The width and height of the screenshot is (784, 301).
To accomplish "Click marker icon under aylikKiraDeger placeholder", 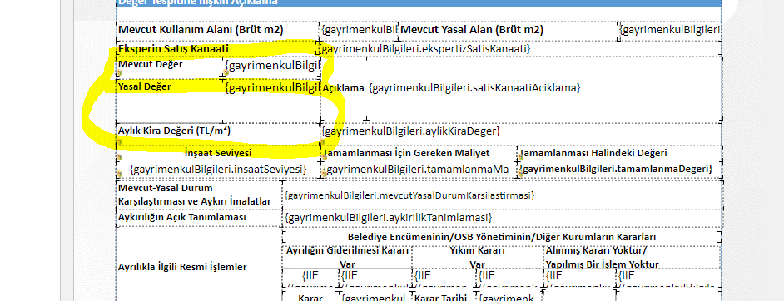I will coord(323,142).
